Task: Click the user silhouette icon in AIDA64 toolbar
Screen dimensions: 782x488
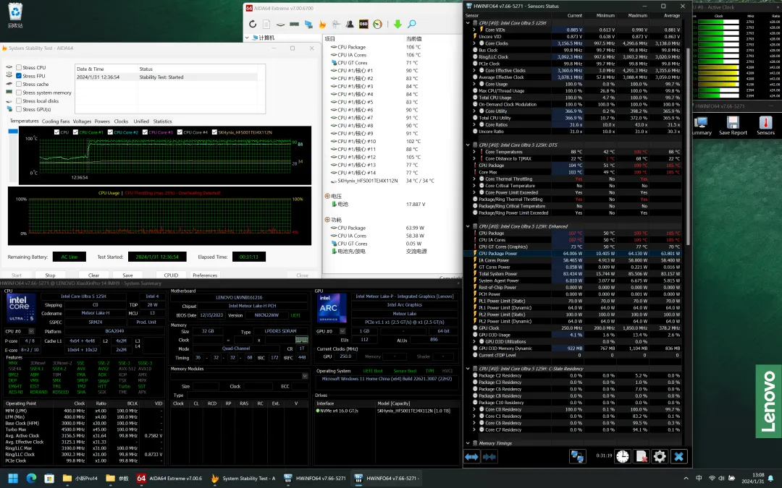Action: [350, 24]
